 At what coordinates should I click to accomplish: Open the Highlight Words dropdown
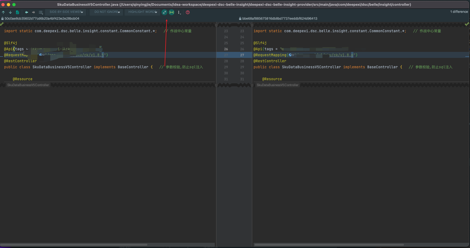(x=143, y=12)
